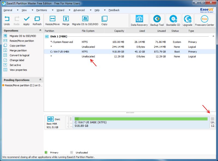
Task: Select the 244.14 MB Unallocated row
Action: tap(130, 47)
